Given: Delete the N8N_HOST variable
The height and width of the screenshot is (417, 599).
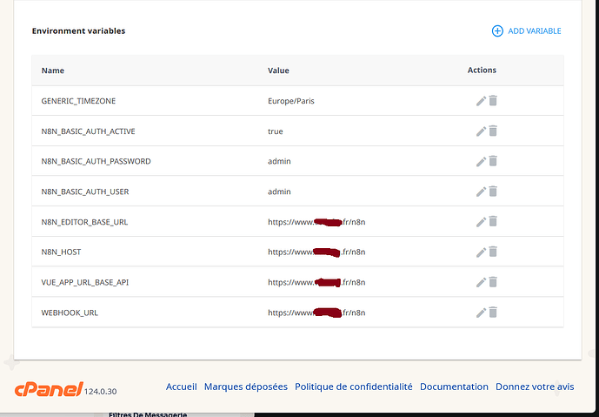Looking at the screenshot, I should [493, 252].
